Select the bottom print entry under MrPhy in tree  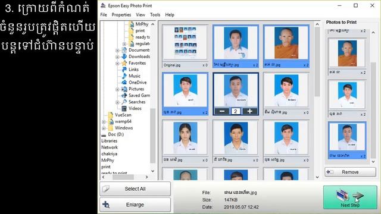click(x=106, y=167)
